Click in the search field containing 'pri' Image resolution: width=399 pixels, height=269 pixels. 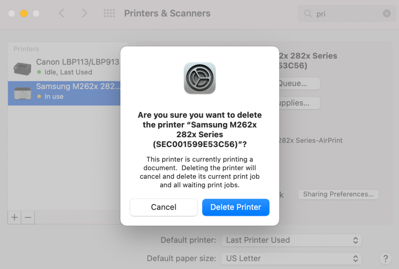click(x=347, y=14)
